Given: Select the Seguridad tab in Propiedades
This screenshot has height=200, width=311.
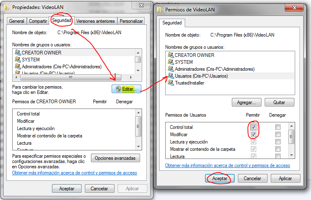Looking at the screenshot, I should (62, 20).
